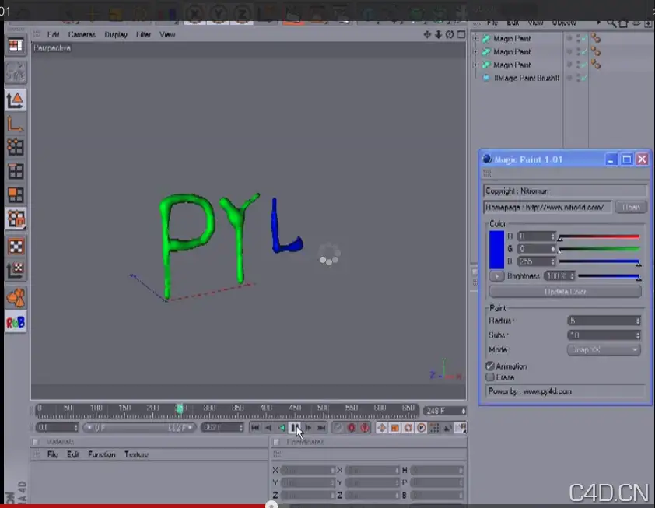655x508 pixels.
Task: Pause the playback
Action: click(x=295, y=427)
